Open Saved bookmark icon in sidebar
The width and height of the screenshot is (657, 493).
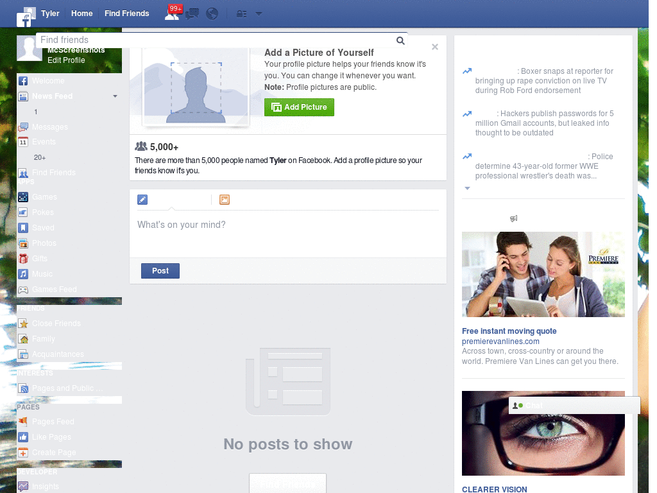[x=23, y=228]
